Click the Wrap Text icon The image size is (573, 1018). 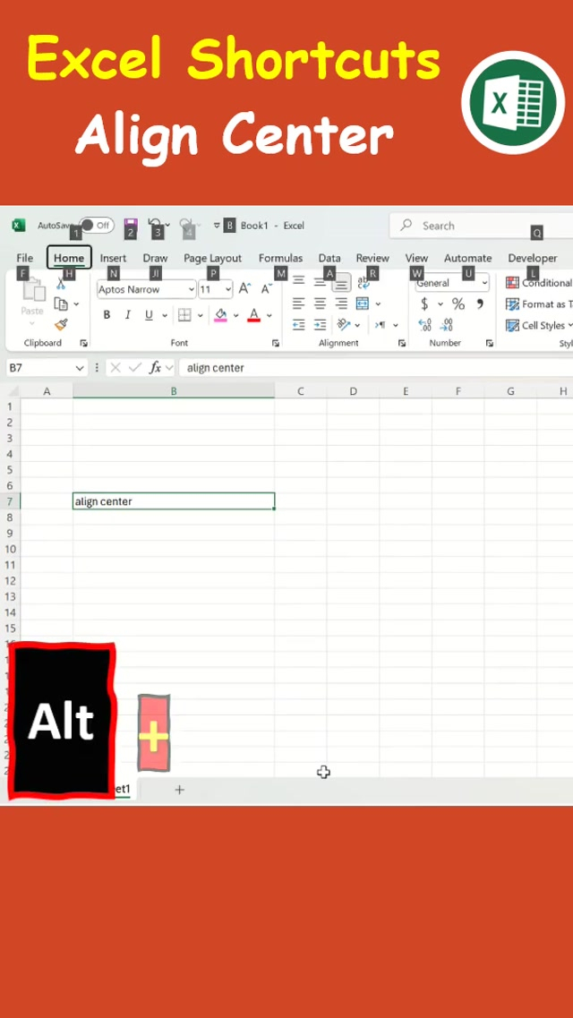coord(363,283)
